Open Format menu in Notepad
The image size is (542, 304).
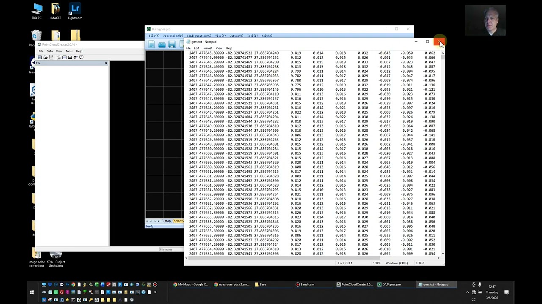(207, 48)
